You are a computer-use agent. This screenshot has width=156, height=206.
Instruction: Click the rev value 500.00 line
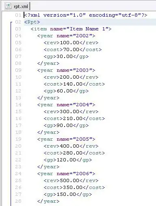71,180
